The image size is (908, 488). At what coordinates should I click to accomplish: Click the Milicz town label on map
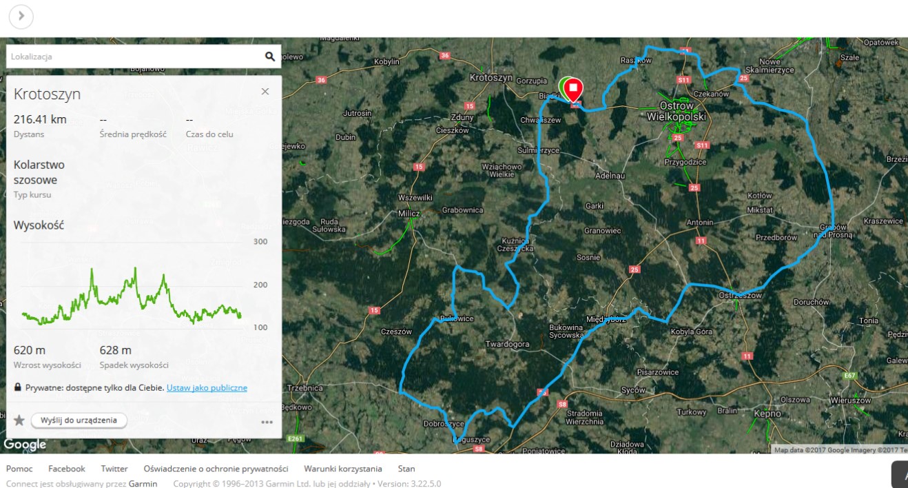click(x=409, y=214)
